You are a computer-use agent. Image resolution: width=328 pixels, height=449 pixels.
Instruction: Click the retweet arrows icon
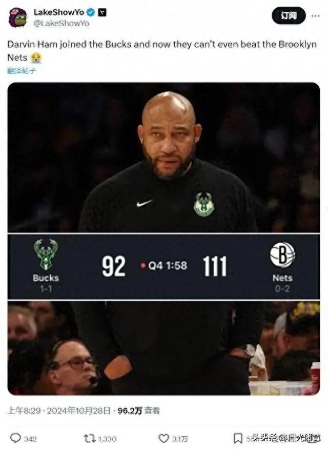pyautogui.click(x=89, y=438)
